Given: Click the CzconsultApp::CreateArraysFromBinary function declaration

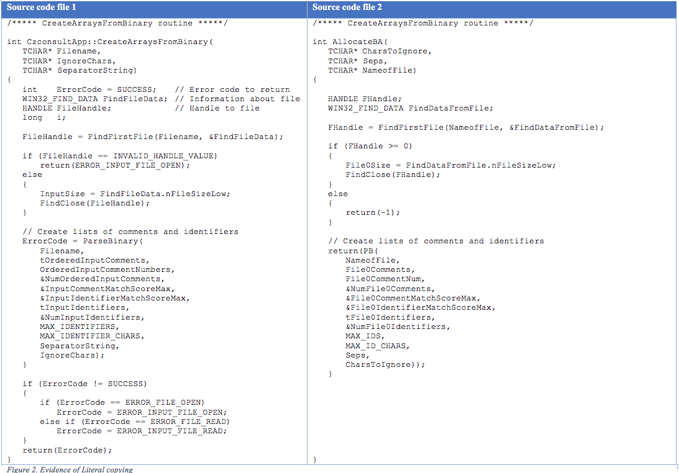Looking at the screenshot, I should [110, 42].
